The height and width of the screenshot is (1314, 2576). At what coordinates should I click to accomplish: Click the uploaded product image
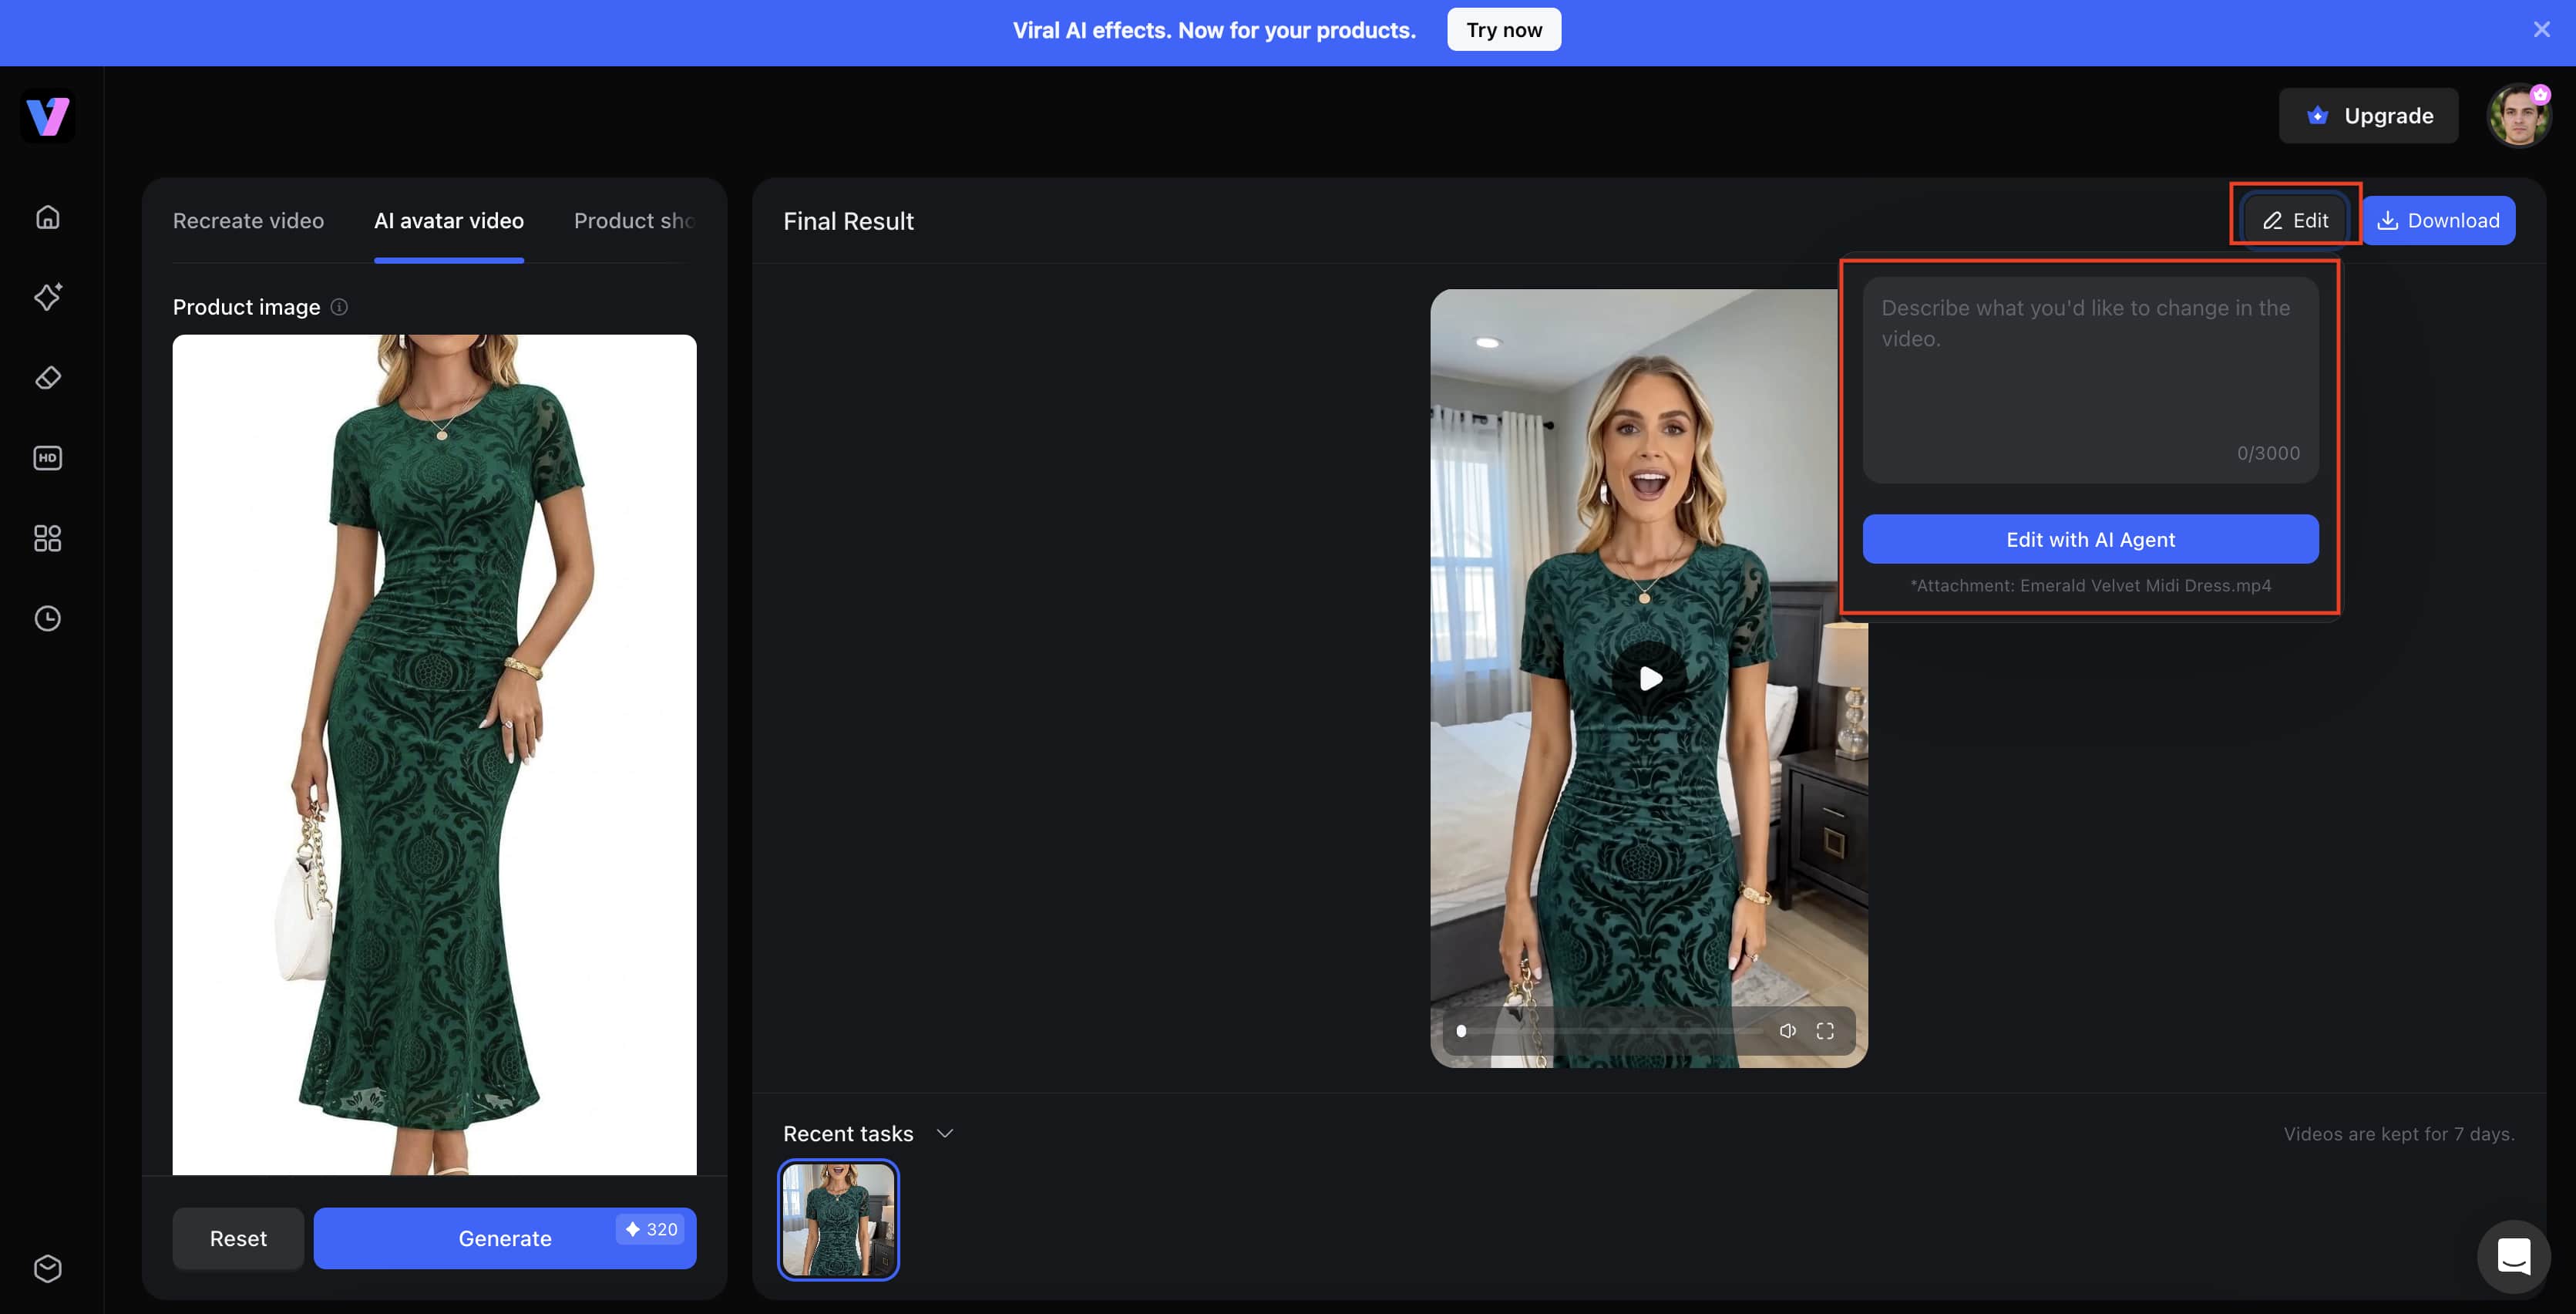(434, 755)
